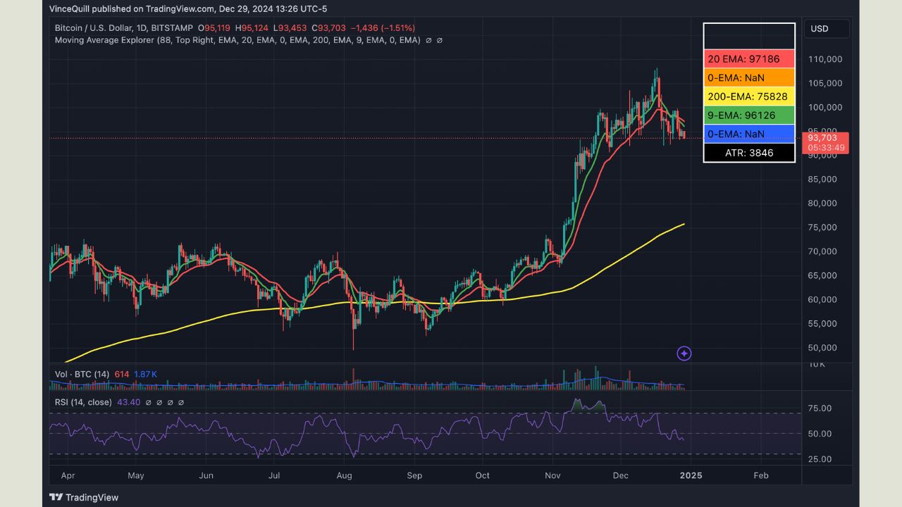The image size is (902, 507).
Task: Click the Oct label on the time axis
Action: [x=483, y=475]
